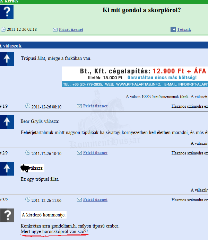Click the envelope icon under answer 3/9
The height and width of the screenshot is (240, 208).
point(79,199)
